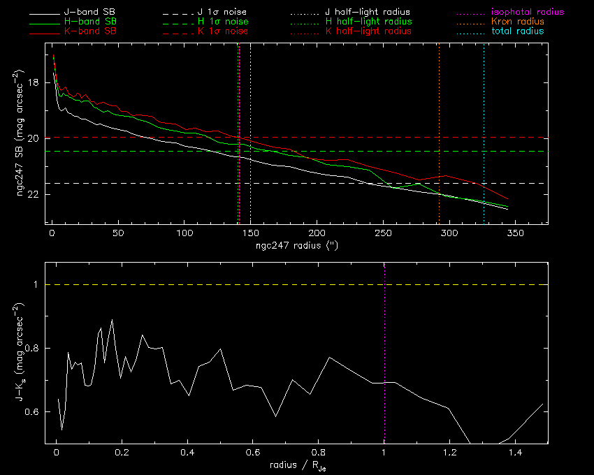Click the white dashed line at 1 in lower plot
The height and width of the screenshot is (475, 594).
[210, 284]
